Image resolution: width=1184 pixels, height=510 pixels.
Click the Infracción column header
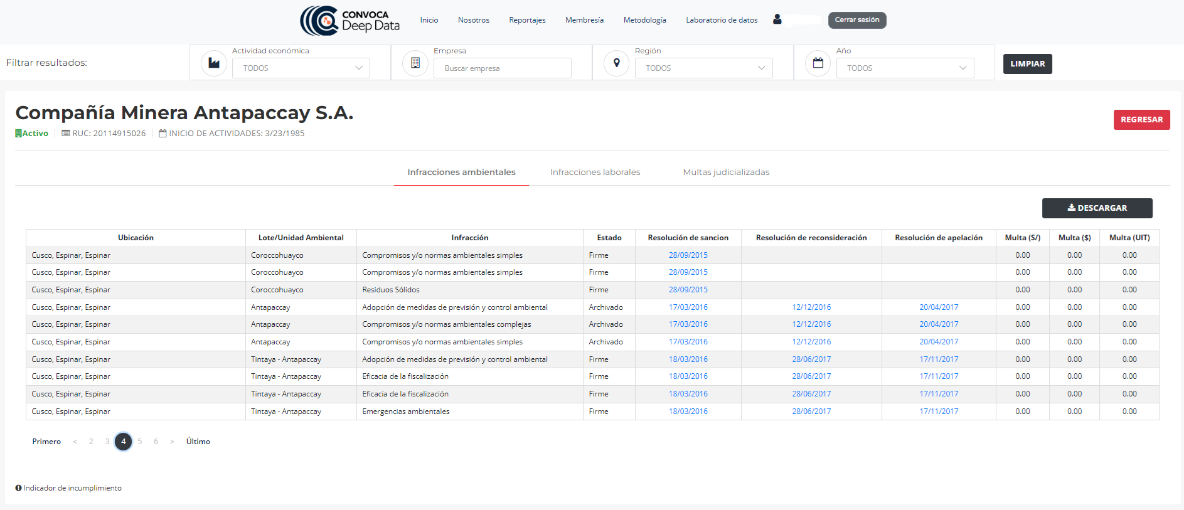[470, 238]
